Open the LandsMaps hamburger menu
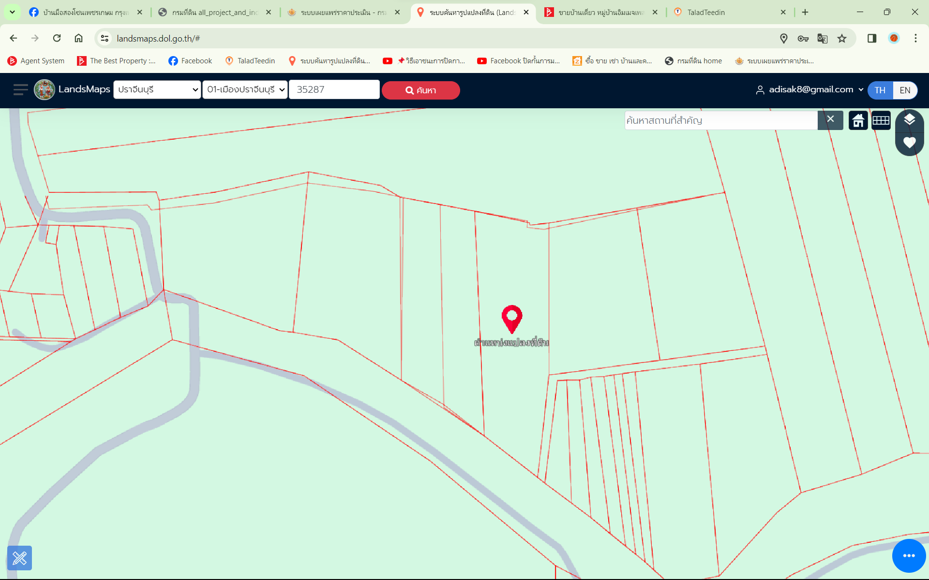929x580 pixels. click(x=20, y=90)
